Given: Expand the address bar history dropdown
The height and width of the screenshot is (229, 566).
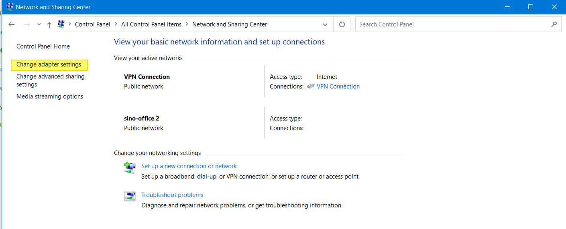Looking at the screenshot, I should 325,24.
